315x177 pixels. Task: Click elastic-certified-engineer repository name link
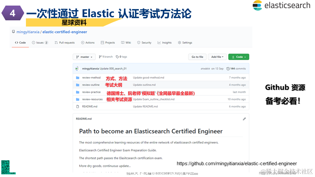pyautogui.click(x=65, y=32)
